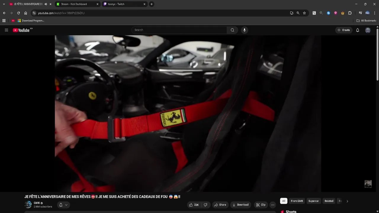379x213 pixels.
Task: Open YouTube notifications bell in header
Action: pos(358,30)
